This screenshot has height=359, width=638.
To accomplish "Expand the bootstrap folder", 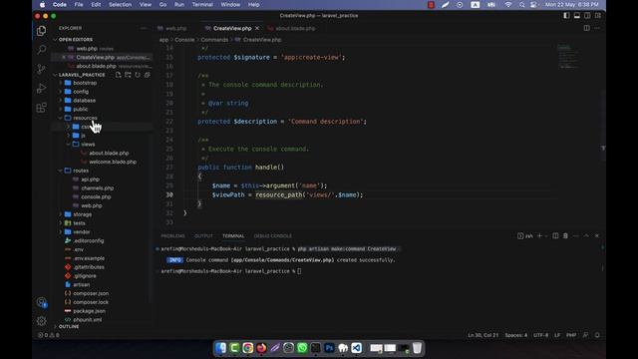I will point(85,83).
